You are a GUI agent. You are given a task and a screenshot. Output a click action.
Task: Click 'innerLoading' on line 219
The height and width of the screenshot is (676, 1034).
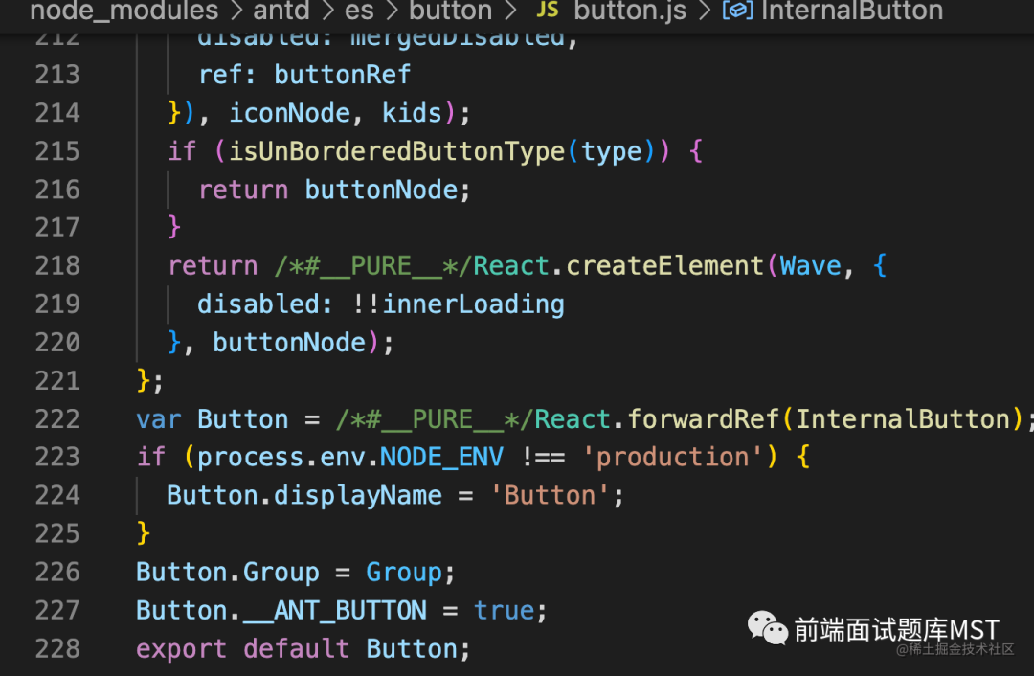point(473,304)
